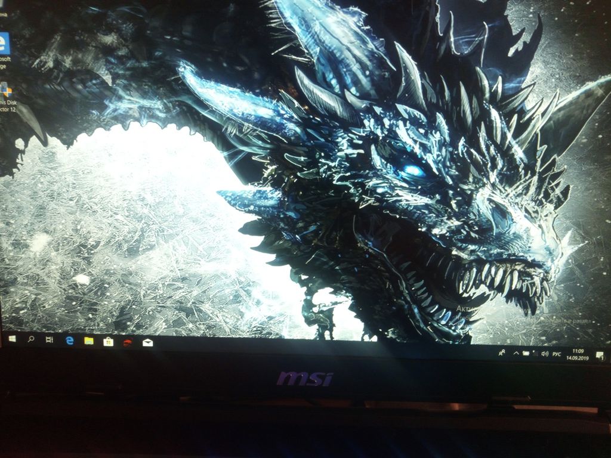Image resolution: width=611 pixels, height=458 pixels.
Task: Click the battery status tray icon
Action: pyautogui.click(x=526, y=353)
